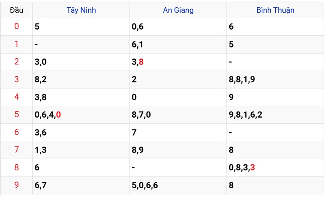Select the An Giang cell showing 8,9

[x=138, y=150]
